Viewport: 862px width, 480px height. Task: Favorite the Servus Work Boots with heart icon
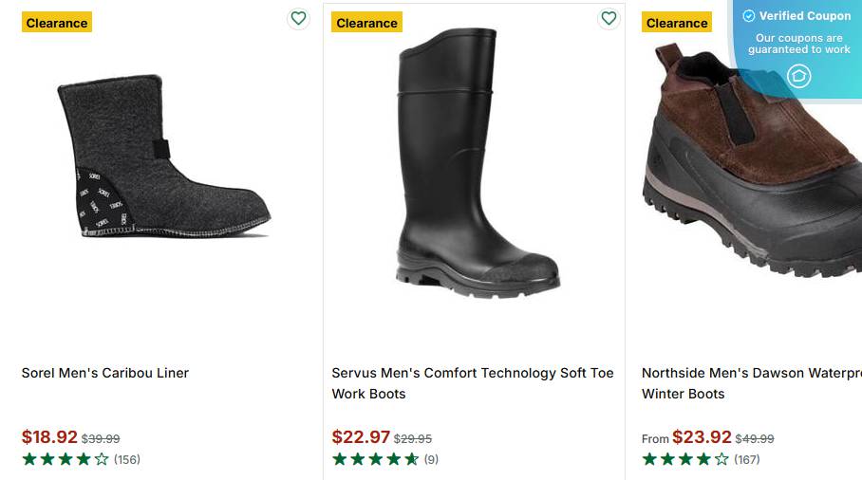[x=609, y=18]
